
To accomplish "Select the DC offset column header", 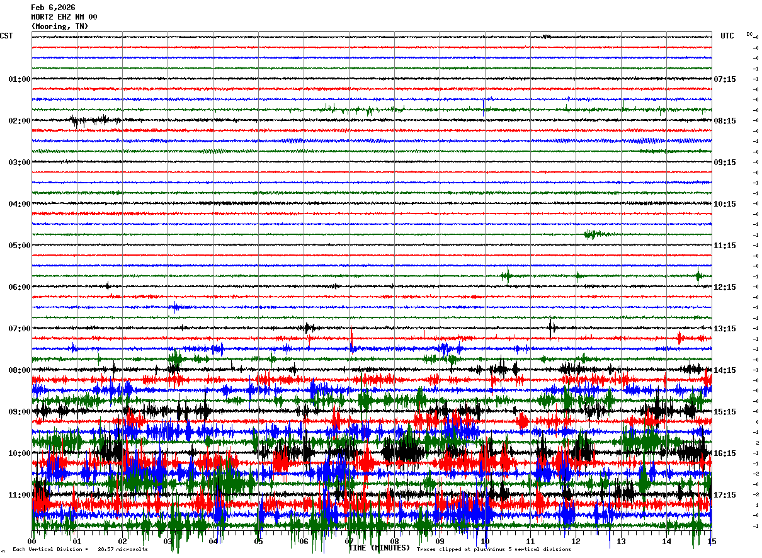I will (x=750, y=34).
